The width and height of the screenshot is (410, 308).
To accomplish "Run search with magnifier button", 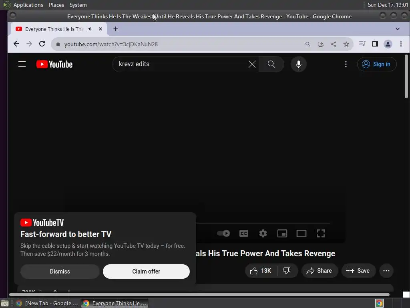I will click(271, 64).
